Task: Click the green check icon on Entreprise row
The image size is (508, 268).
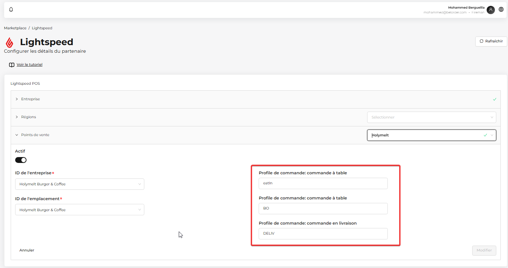Action: [x=495, y=99]
